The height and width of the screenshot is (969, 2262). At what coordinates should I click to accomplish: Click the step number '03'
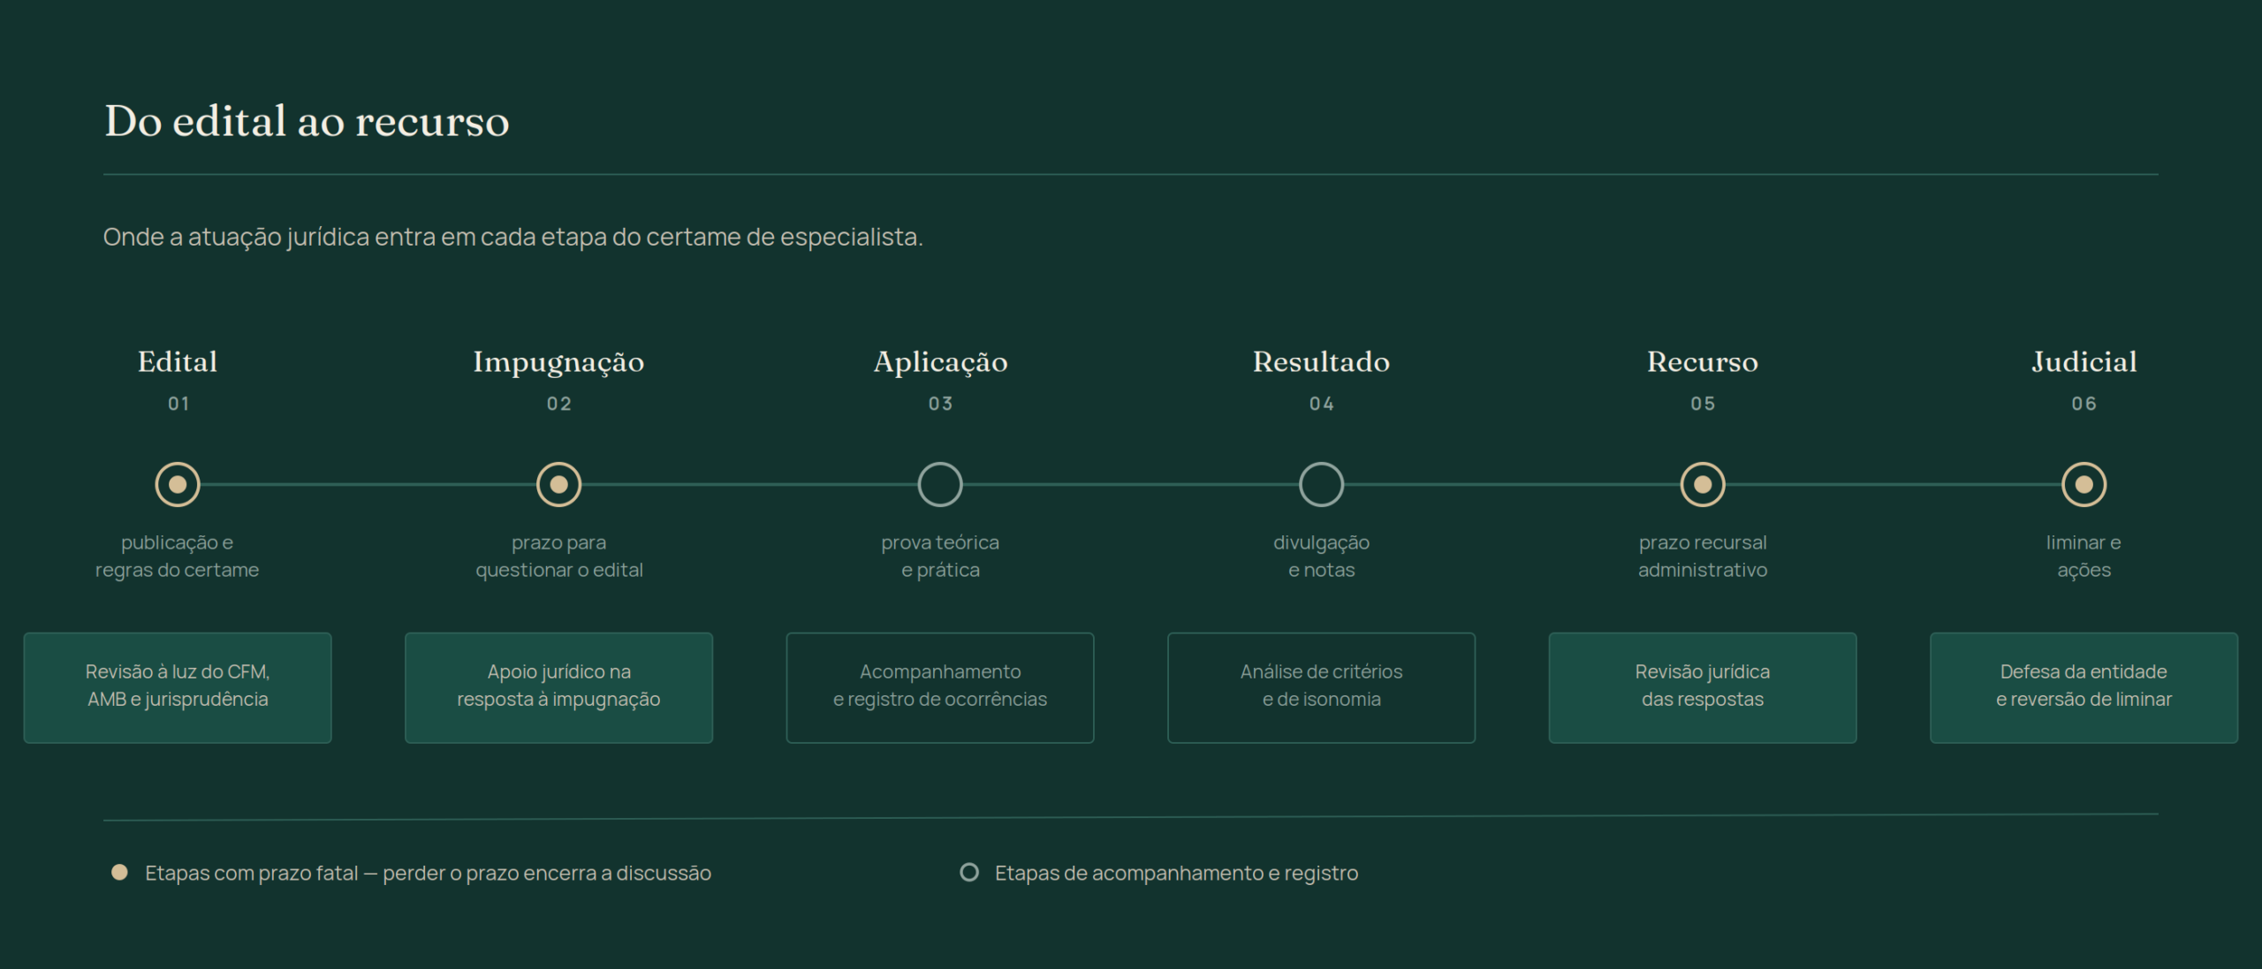coord(940,404)
